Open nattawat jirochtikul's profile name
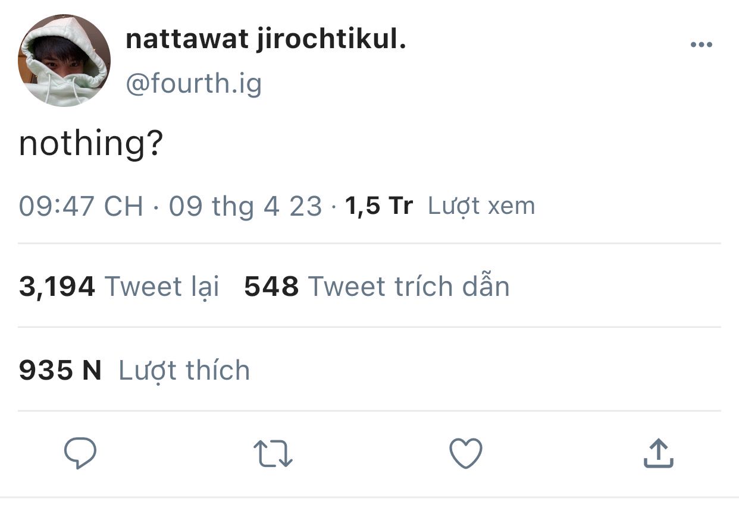Screen dimensions: 739x508 [266, 42]
